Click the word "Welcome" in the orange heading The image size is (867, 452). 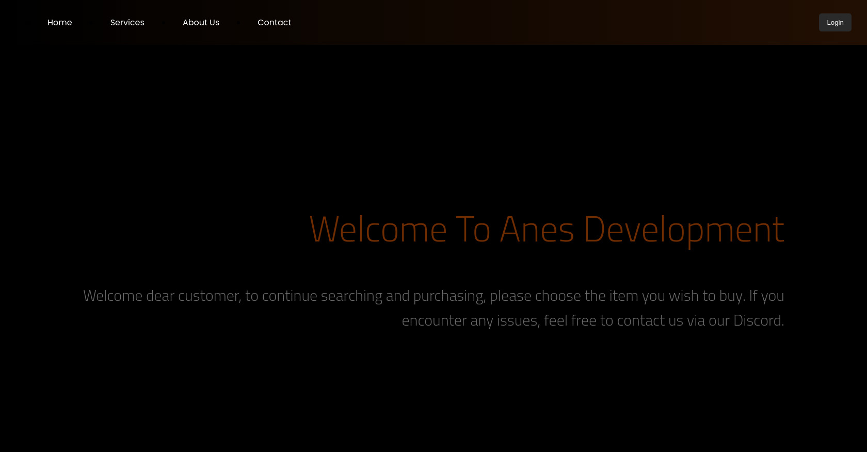pos(378,230)
